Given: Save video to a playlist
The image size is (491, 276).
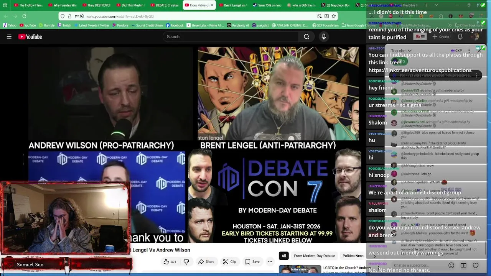Looking at the screenshot, I should coord(252,262).
